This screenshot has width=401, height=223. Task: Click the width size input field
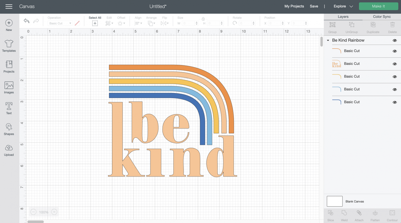188,23
